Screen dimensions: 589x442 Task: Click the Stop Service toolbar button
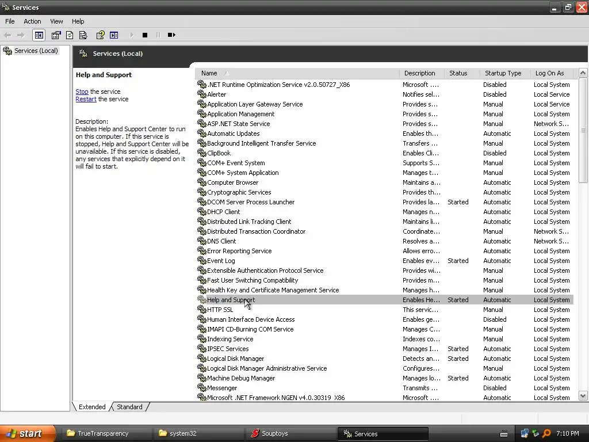[145, 35]
